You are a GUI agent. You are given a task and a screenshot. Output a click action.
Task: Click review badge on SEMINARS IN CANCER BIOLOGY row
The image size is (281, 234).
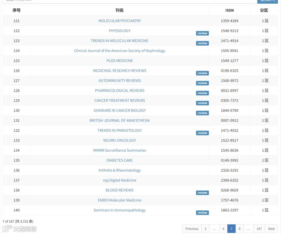pos(202,113)
